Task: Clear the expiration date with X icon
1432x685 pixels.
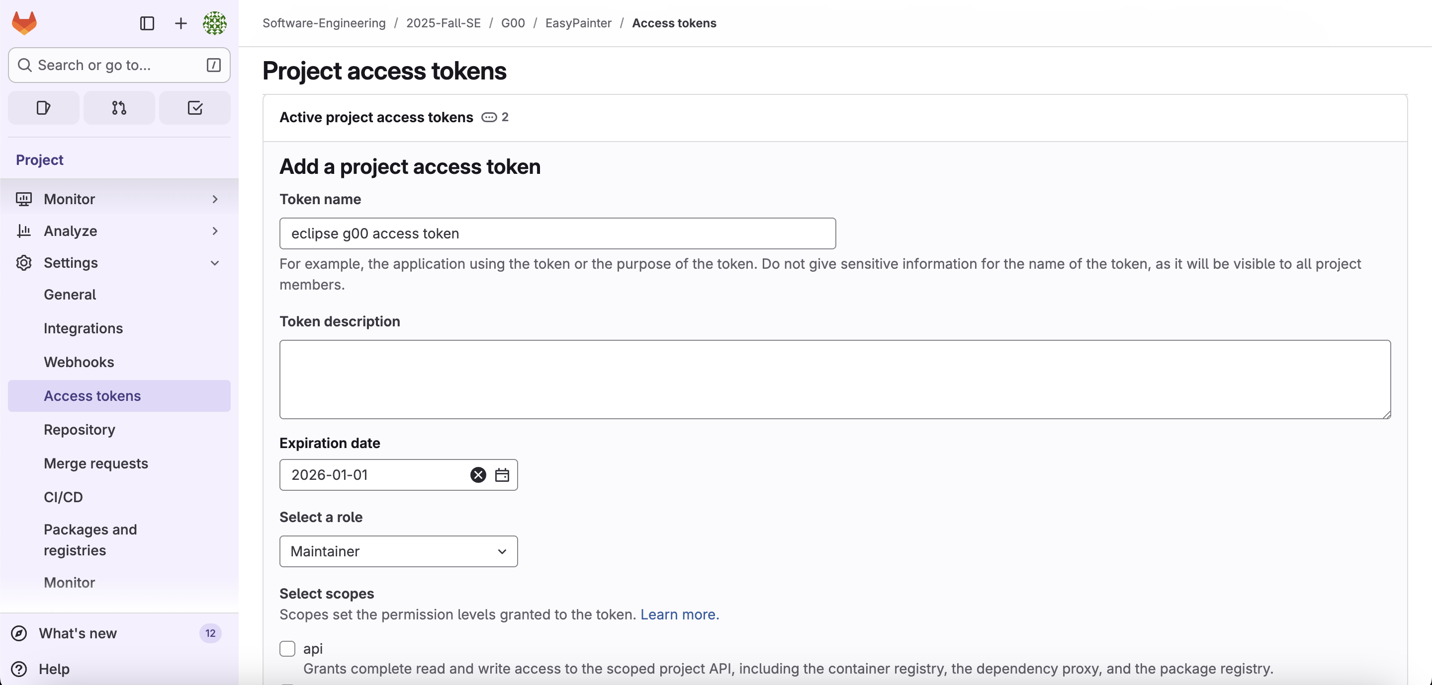Action: pyautogui.click(x=477, y=475)
